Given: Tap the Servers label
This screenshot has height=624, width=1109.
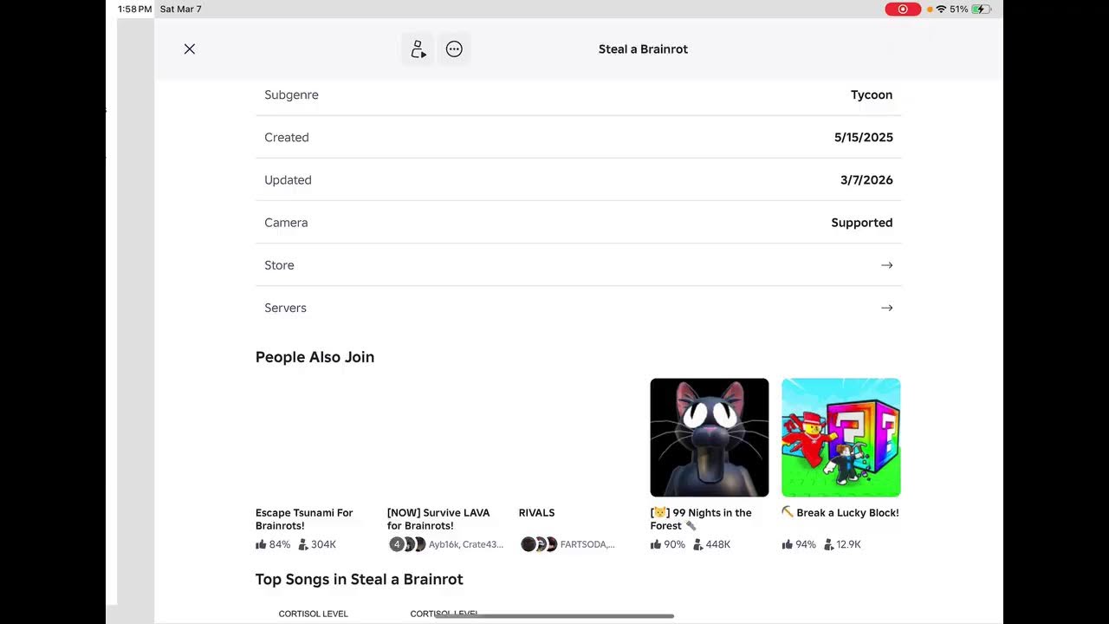Looking at the screenshot, I should [285, 308].
